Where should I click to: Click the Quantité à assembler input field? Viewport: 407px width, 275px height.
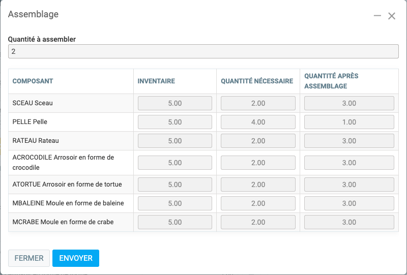pyautogui.click(x=203, y=52)
